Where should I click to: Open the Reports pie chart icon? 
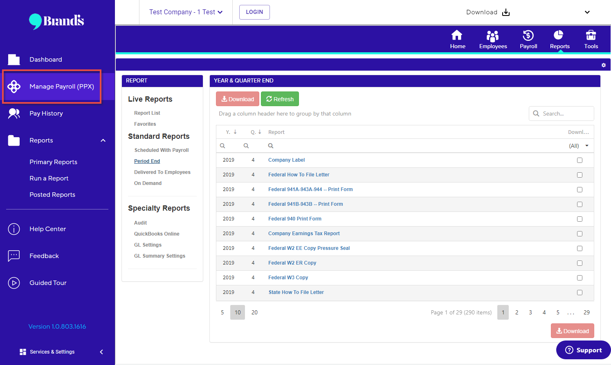tap(558, 35)
